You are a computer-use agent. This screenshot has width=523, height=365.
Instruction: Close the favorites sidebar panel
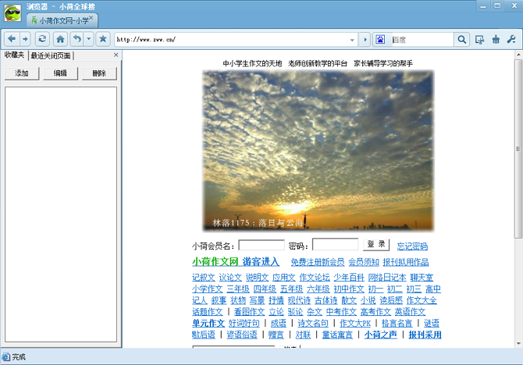[x=116, y=55]
